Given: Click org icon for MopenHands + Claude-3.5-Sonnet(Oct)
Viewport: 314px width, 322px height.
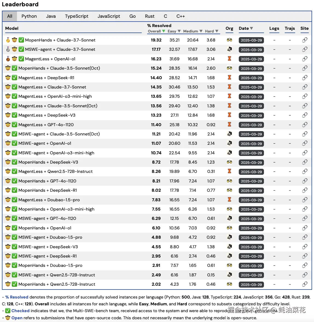Looking at the screenshot, I should point(229,68).
